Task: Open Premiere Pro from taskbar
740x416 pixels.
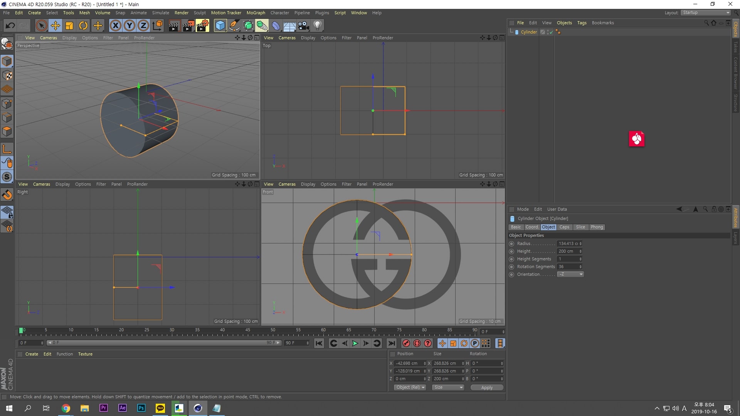Action: click(103, 408)
